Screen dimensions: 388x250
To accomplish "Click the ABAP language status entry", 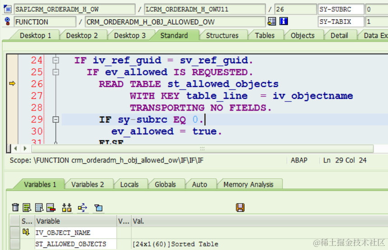I will [299, 160].
